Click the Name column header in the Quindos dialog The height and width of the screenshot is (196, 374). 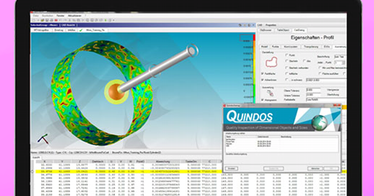click(241, 137)
